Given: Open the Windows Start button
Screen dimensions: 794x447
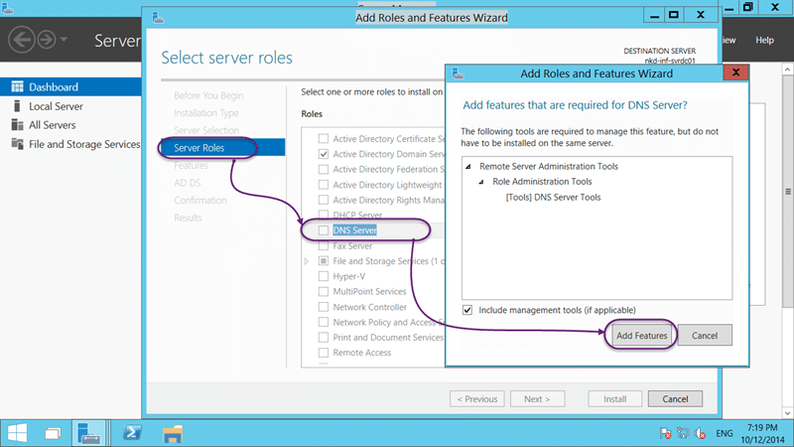Looking at the screenshot, I should 17,433.
